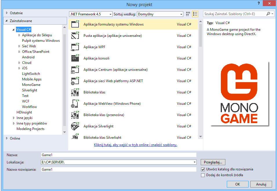Image resolution: width=277 pixels, height=191 pixels.
Task: Click template list scroll down arrow
Action: [x=200, y=136]
